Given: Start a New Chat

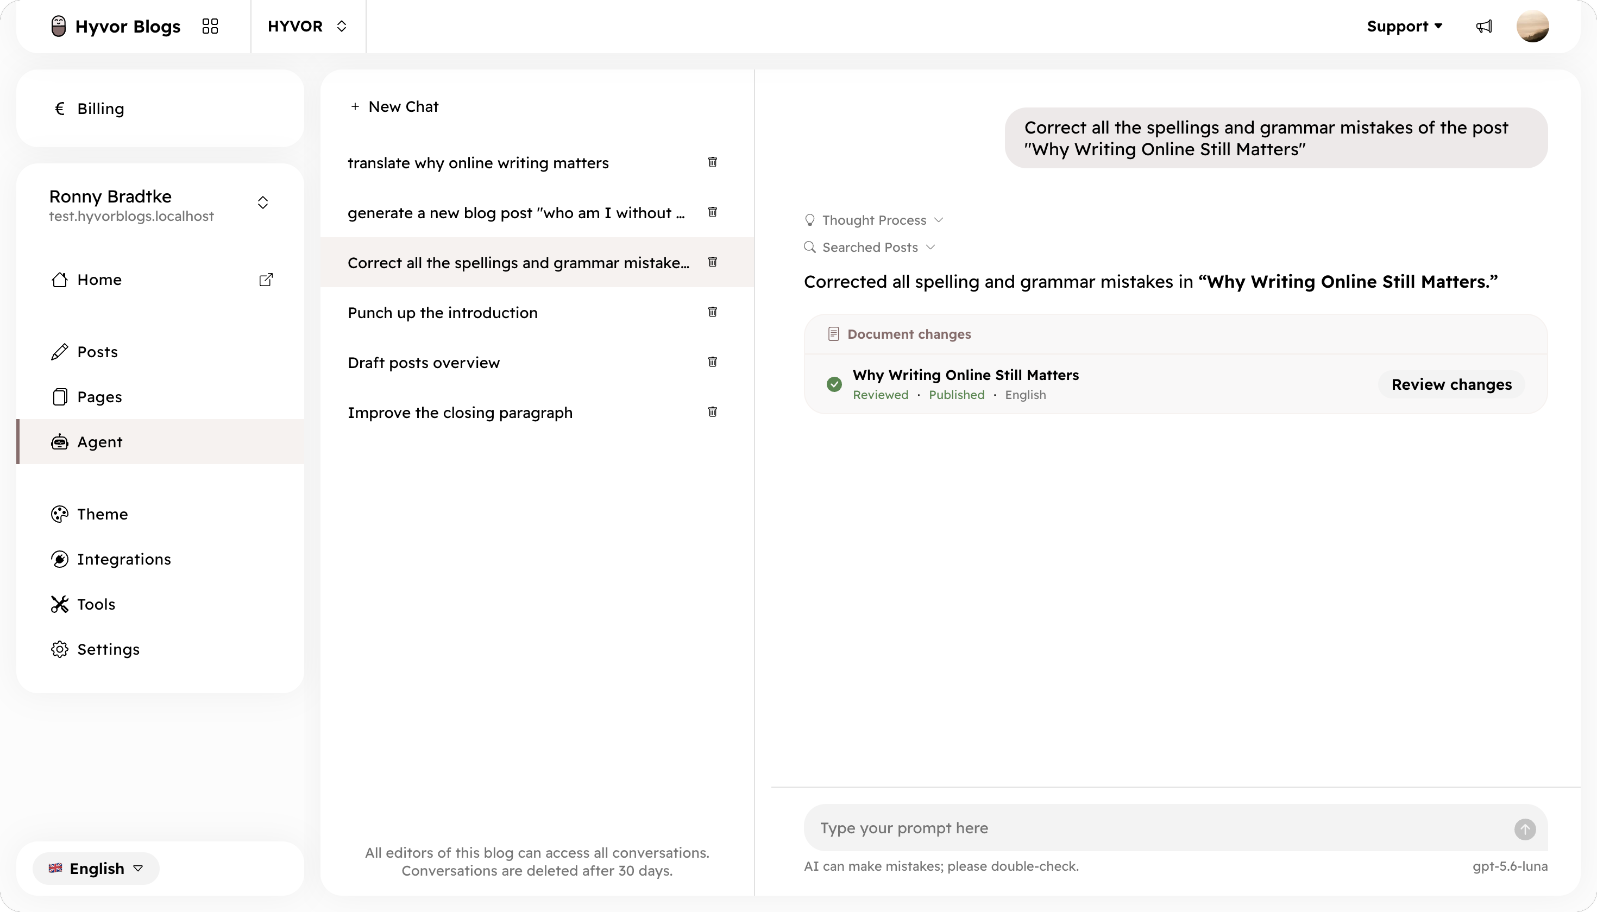Looking at the screenshot, I should click(395, 106).
